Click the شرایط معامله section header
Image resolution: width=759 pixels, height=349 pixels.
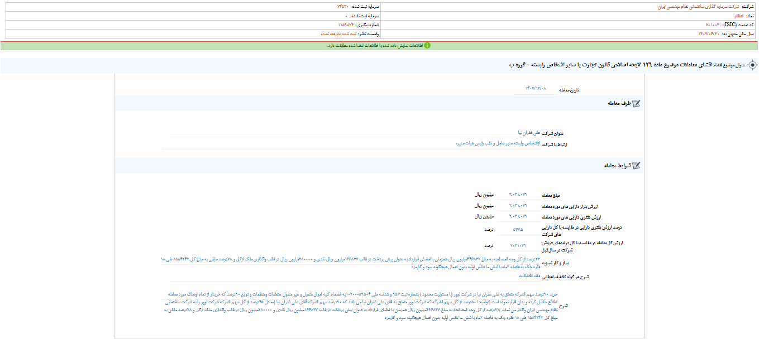click(617, 166)
